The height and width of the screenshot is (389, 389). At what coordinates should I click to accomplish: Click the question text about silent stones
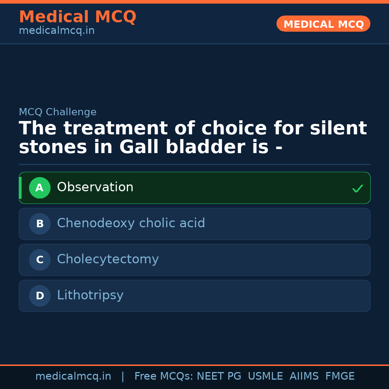coord(193,137)
